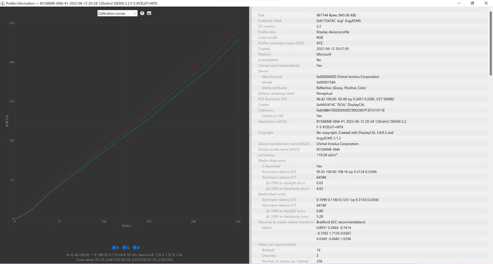The image size is (493, 264).
Task: Click the Created date 2022-06-12 20:37:59
Action: (332, 49)
